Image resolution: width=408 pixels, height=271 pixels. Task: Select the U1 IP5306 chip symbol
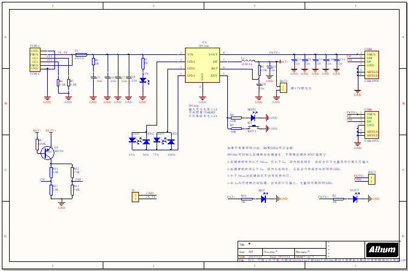coord(202,65)
